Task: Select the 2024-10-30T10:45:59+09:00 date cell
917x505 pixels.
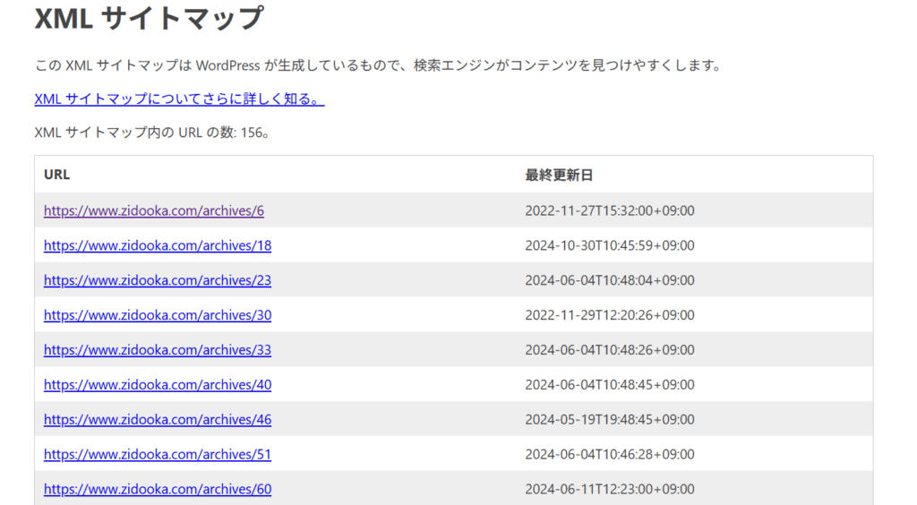Action: tap(609, 245)
